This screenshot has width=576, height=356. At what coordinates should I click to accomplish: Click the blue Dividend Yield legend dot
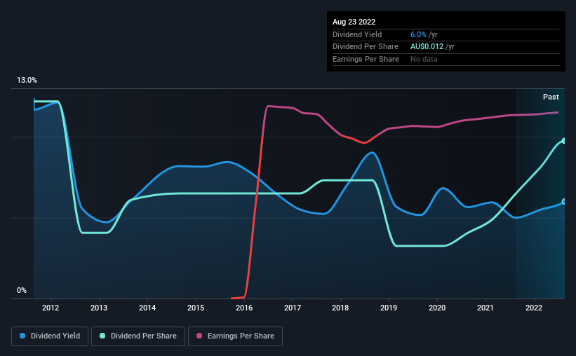tap(22, 336)
